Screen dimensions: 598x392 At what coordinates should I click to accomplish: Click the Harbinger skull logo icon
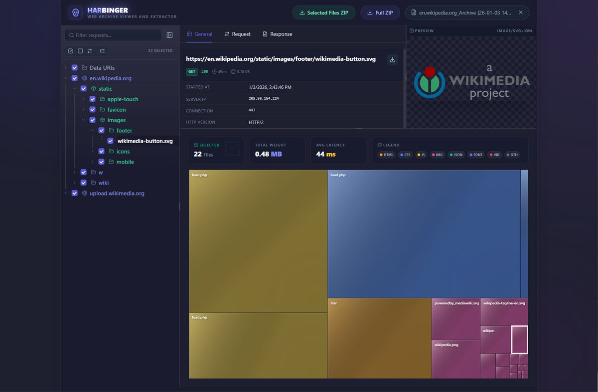tap(76, 12)
